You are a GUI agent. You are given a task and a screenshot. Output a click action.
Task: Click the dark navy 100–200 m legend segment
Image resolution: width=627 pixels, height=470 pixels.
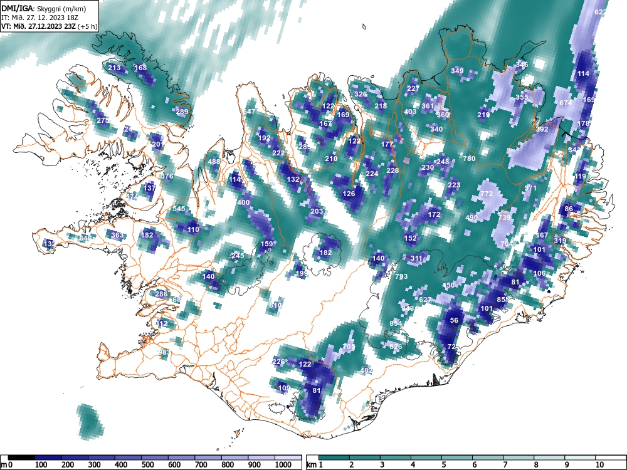[48, 457]
